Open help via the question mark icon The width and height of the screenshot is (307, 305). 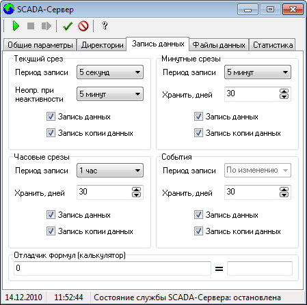[105, 25]
